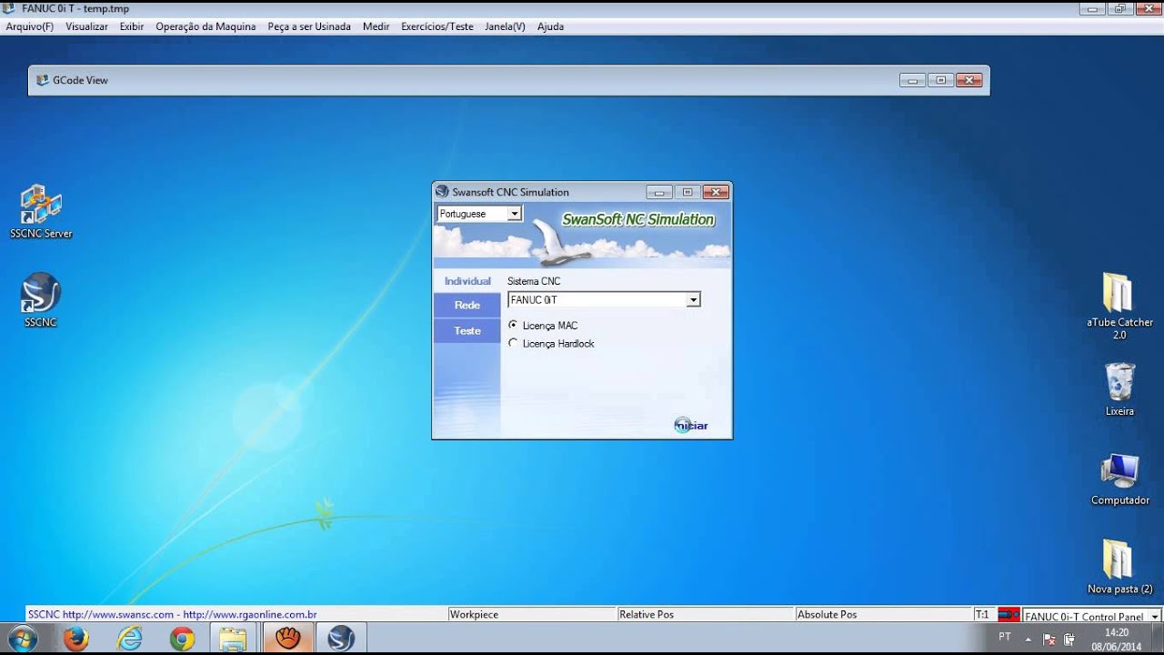Open the SSCNC desktop shortcut
Viewport: 1164px width, 655px height.
(41, 300)
